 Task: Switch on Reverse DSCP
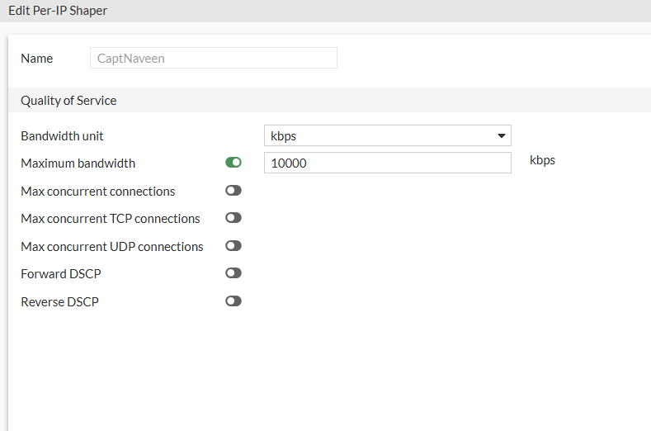point(234,301)
